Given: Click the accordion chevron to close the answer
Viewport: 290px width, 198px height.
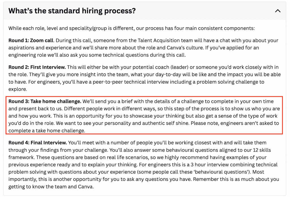Looking at the screenshot, I should pos(278,10).
